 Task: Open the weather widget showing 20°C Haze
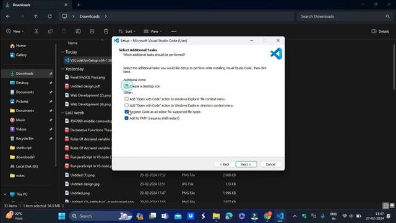(15, 216)
